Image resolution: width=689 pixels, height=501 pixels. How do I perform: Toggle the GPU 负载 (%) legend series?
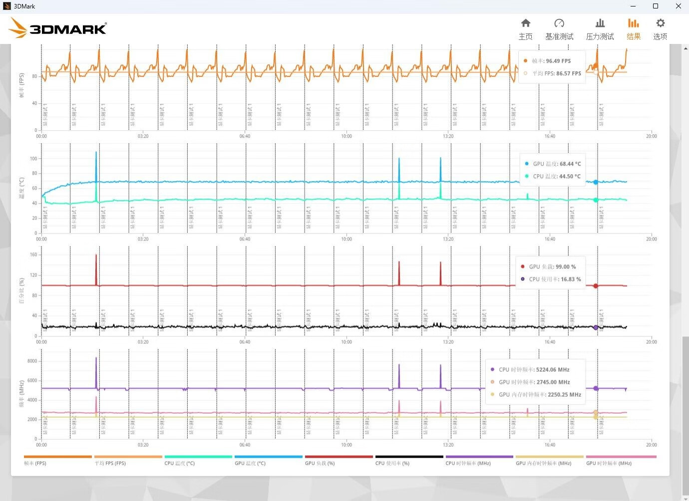pos(339,460)
